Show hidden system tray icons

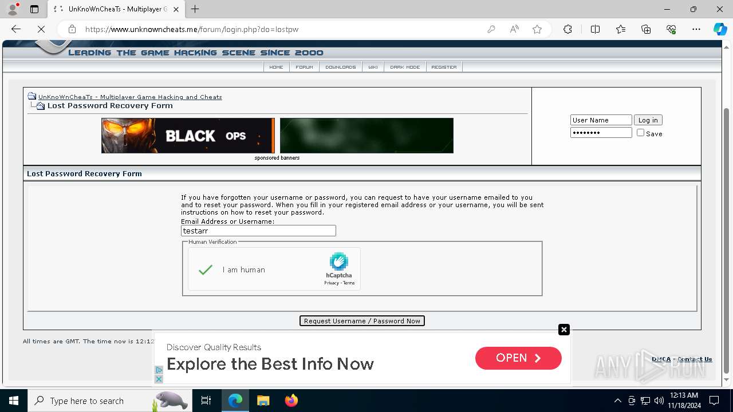click(x=617, y=401)
